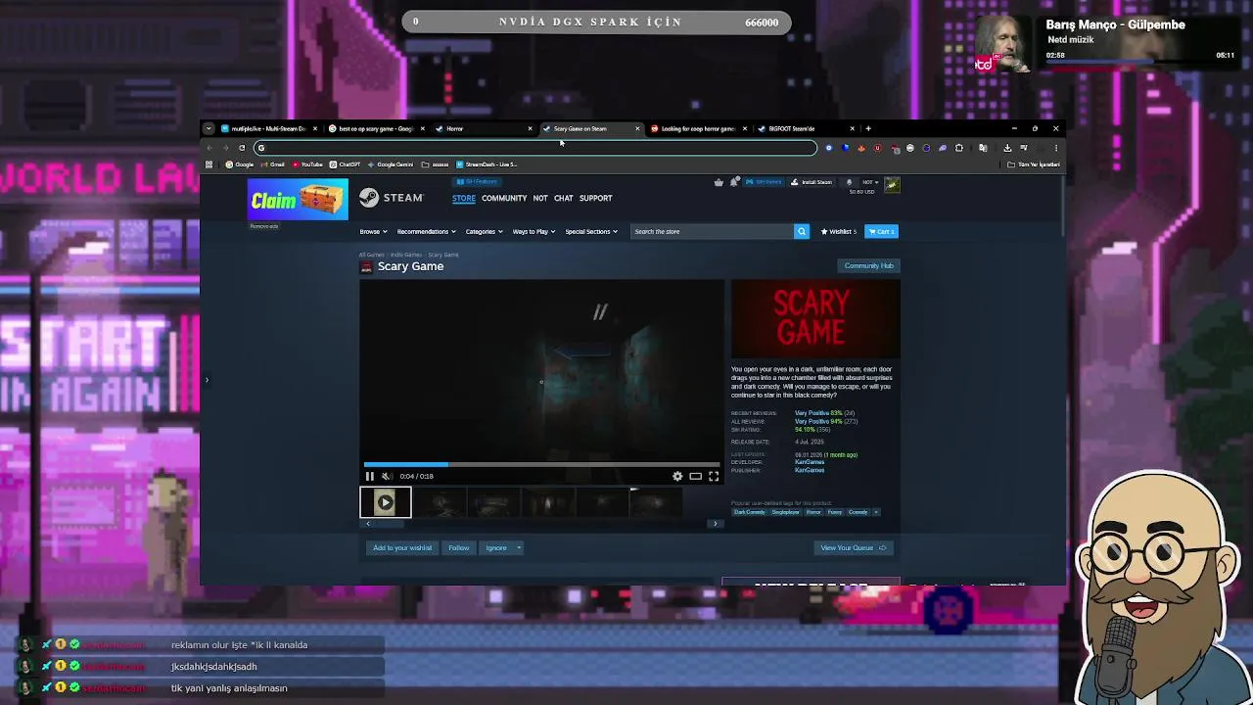Open the COMMUNITY menu
1253x705 pixels.
(x=504, y=198)
